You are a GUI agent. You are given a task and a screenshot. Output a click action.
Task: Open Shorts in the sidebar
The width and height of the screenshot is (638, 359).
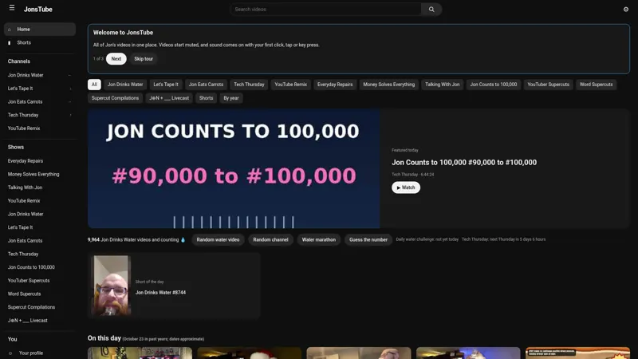[40, 43]
